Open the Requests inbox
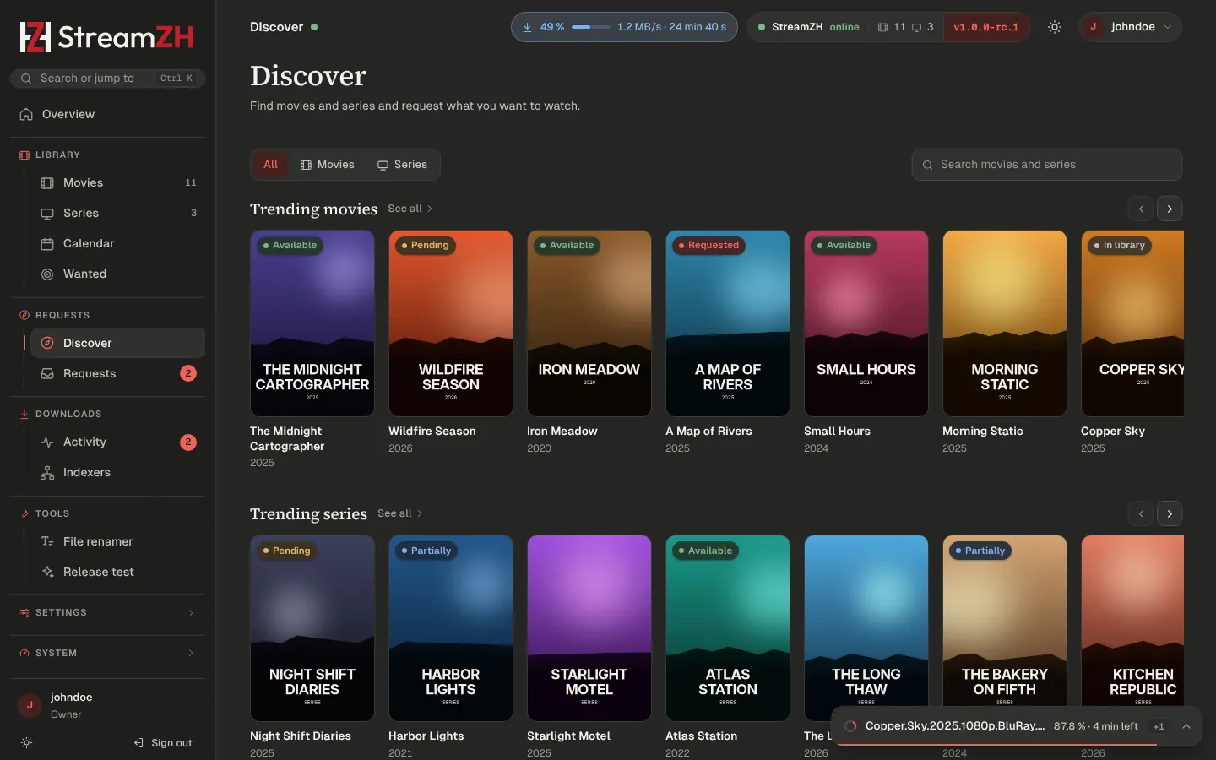 pyautogui.click(x=117, y=374)
